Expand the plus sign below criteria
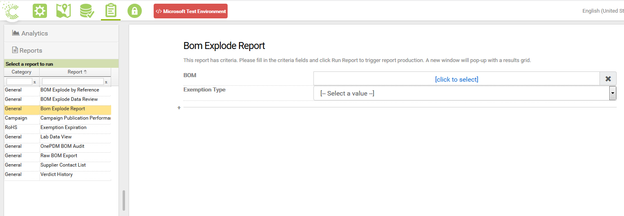Viewport: 624px width, 216px height. [x=179, y=108]
